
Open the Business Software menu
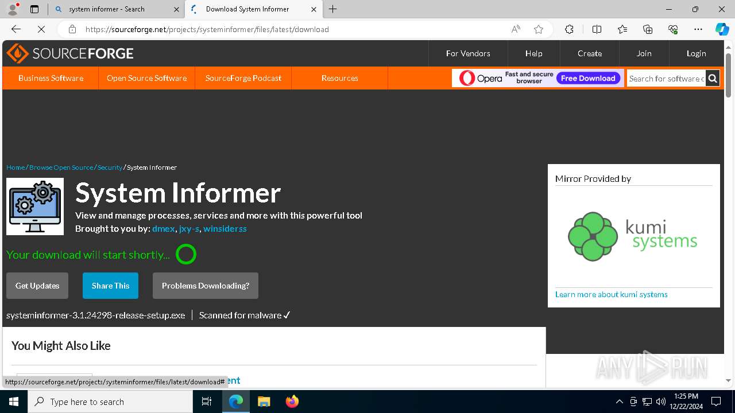pyautogui.click(x=51, y=78)
